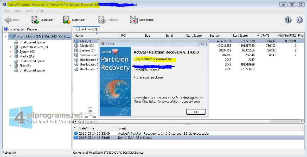The width and height of the screenshot is (307, 157).
Task: Click the application icon in the title bar
Action: 4,4
